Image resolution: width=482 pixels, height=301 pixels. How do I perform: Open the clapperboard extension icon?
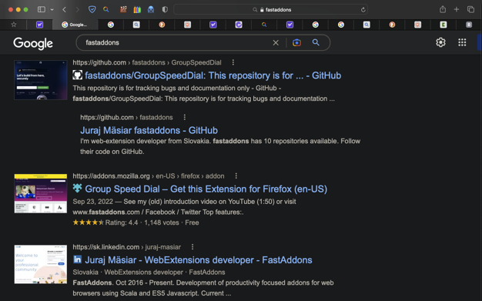coord(123,9)
